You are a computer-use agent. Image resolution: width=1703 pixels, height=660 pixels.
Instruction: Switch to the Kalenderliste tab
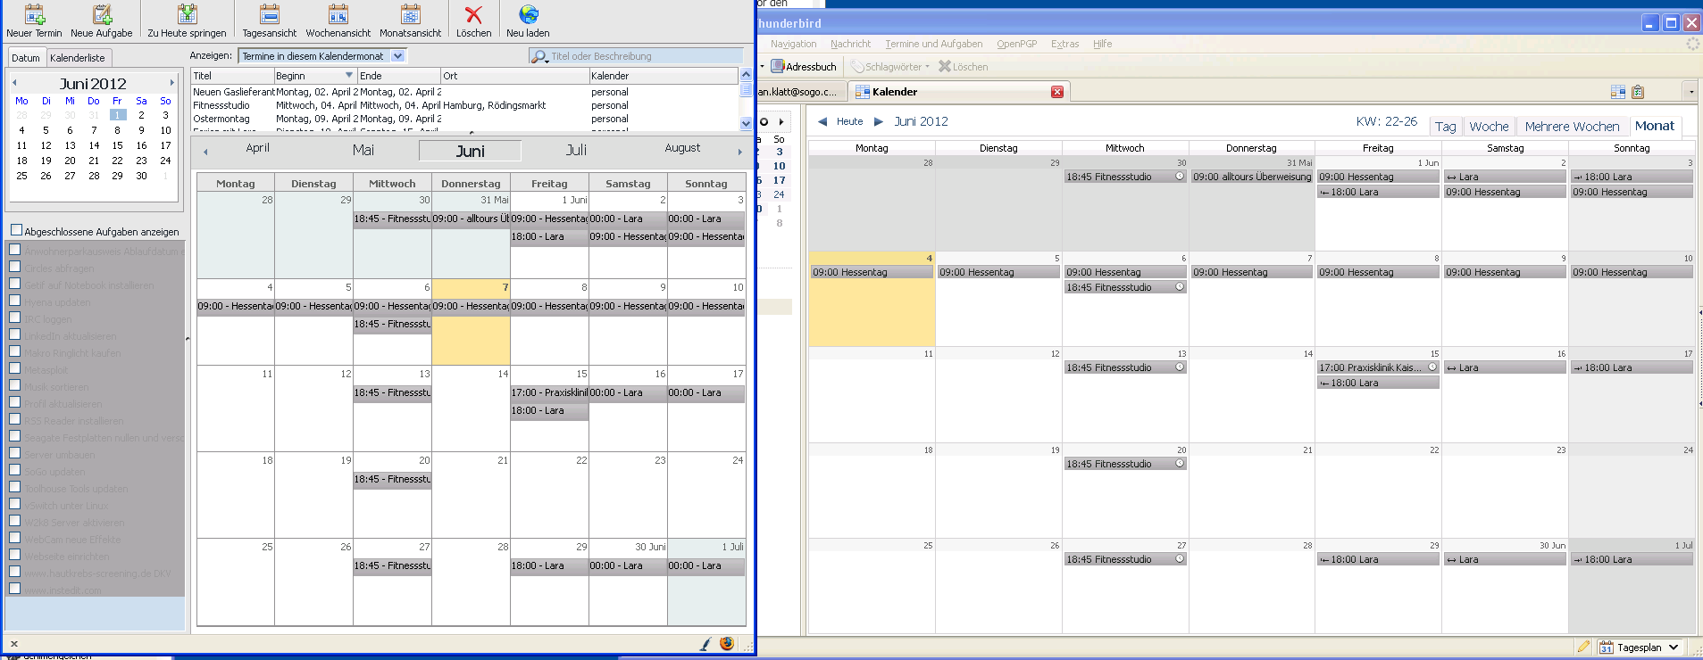(x=77, y=58)
